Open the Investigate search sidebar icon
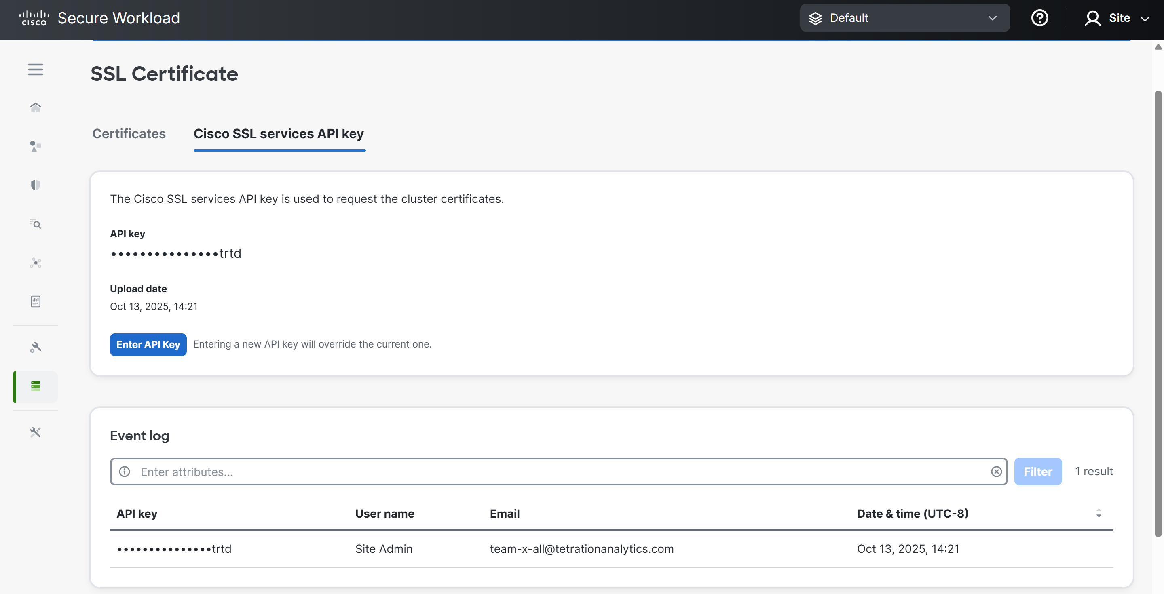 tap(35, 223)
